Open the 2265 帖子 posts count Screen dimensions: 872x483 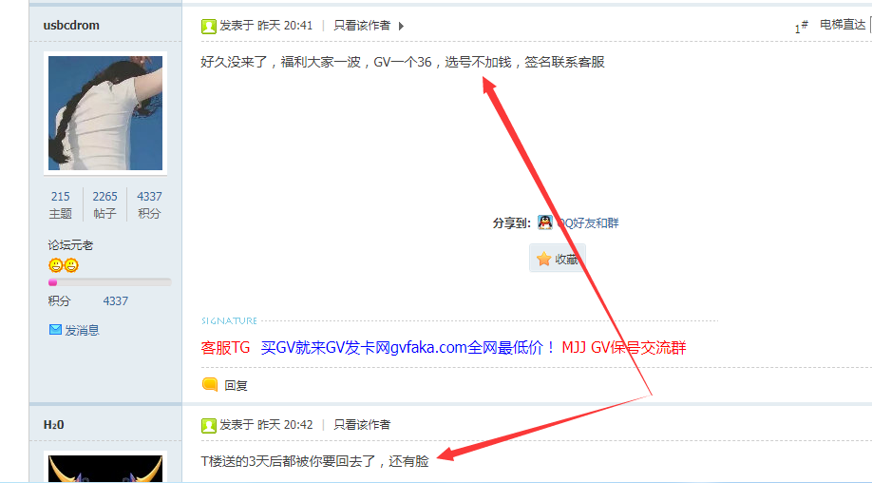[104, 204]
